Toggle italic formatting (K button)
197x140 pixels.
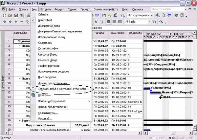[x=96, y=22]
